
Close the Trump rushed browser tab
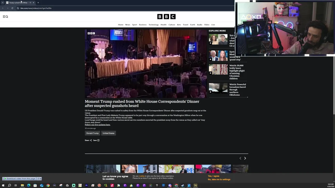pos(33,3)
